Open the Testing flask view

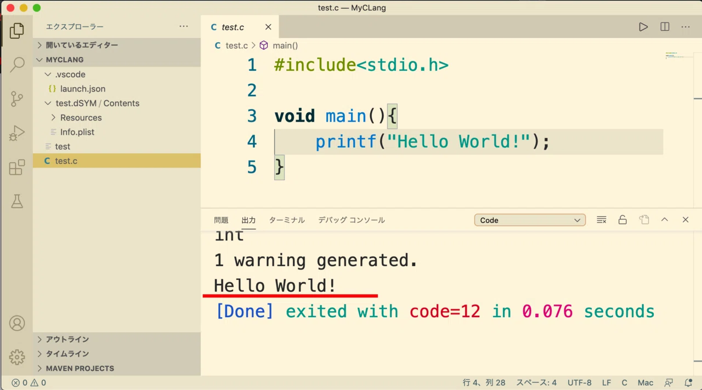(17, 202)
